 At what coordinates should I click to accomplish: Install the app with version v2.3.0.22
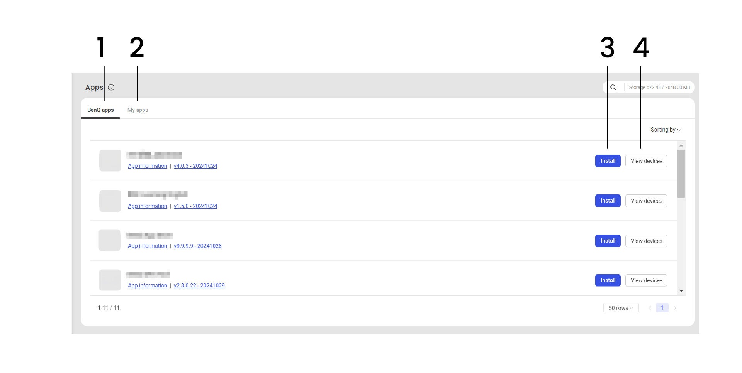tap(608, 280)
